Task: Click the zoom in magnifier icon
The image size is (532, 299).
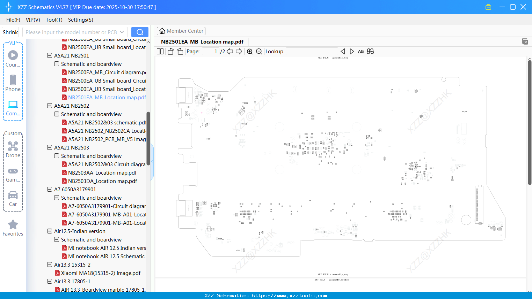Action: (250, 52)
